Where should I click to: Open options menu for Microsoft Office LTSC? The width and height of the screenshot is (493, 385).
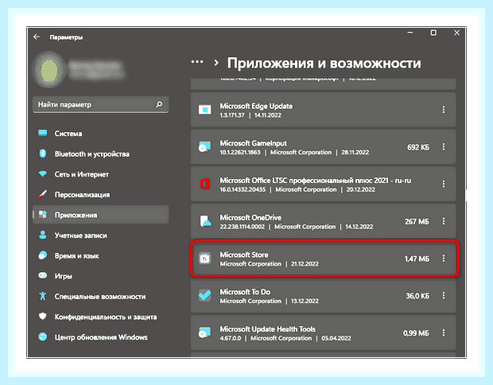click(x=444, y=184)
